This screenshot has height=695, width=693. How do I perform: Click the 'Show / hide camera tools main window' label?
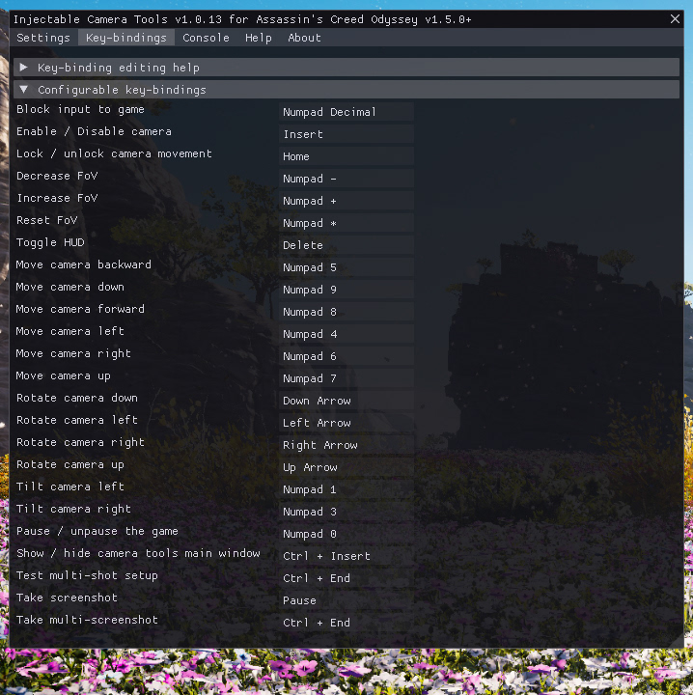tap(138, 553)
